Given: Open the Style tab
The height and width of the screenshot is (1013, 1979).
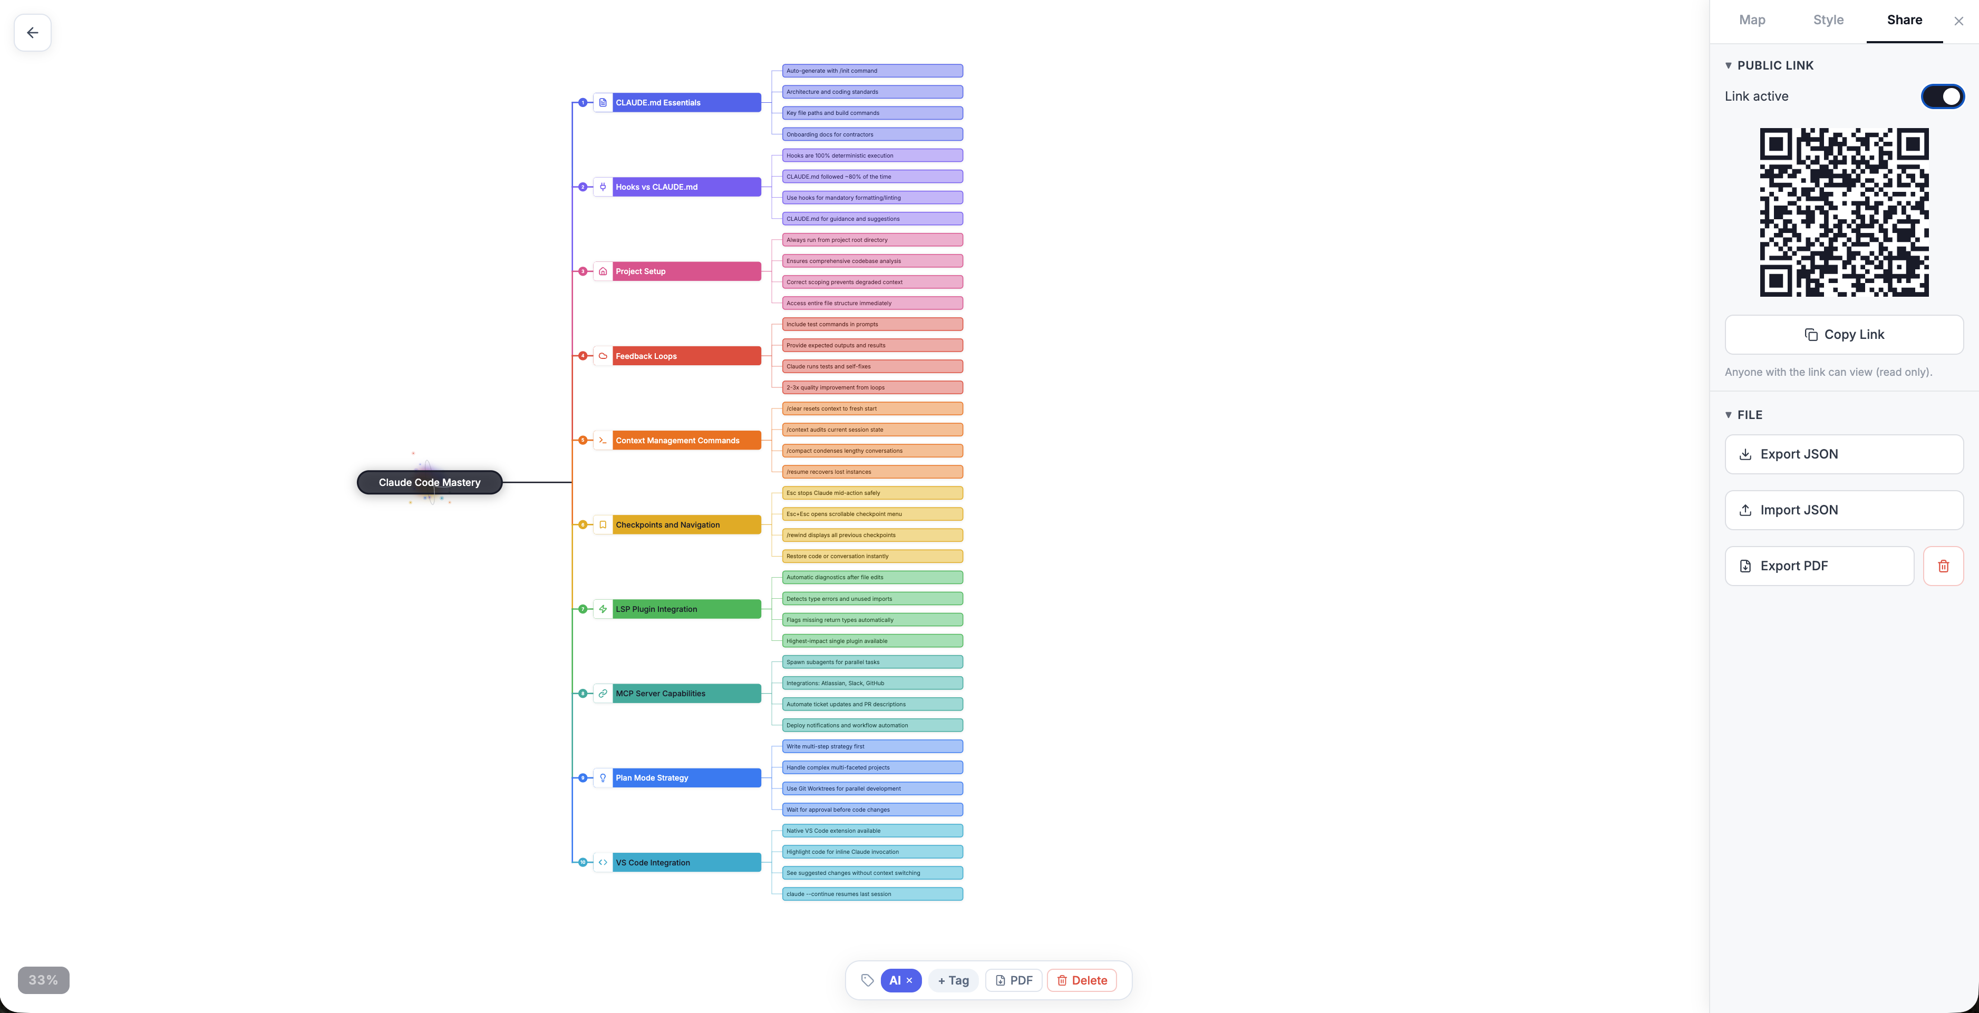Looking at the screenshot, I should (x=1828, y=20).
